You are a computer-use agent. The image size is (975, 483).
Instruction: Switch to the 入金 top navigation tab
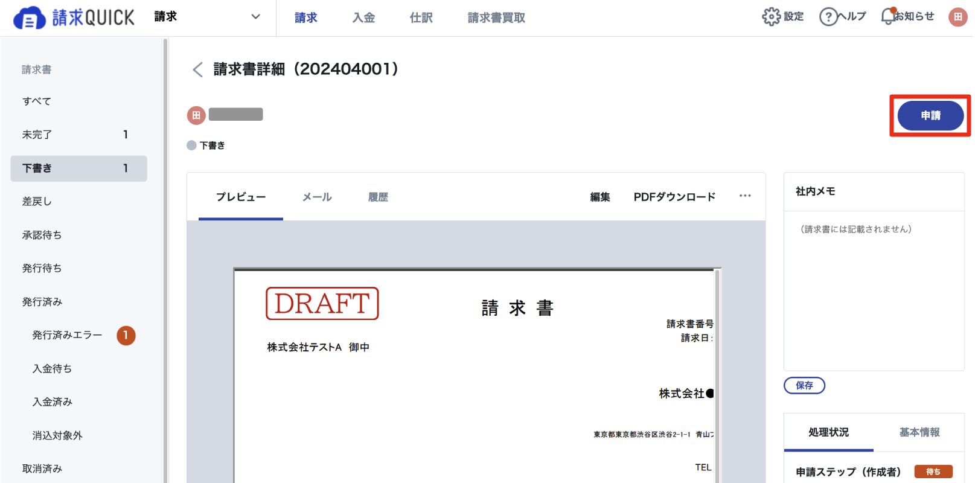363,18
